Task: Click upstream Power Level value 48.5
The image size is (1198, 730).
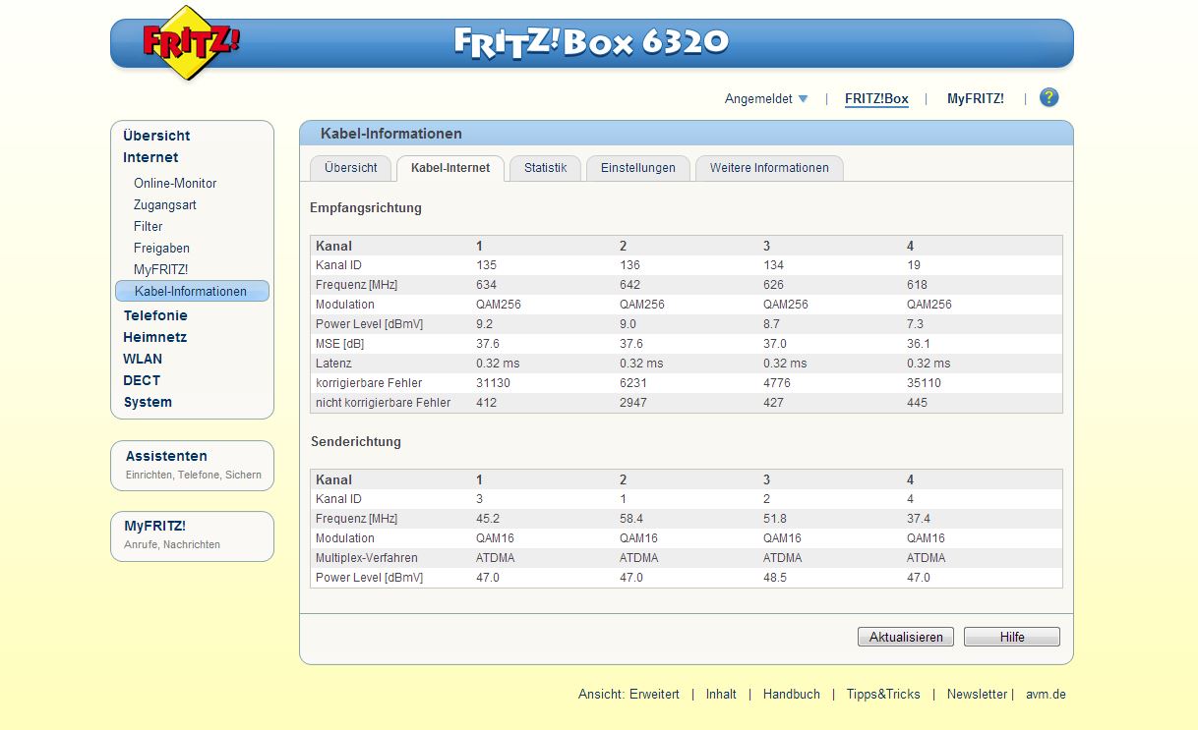Action: [x=775, y=578]
